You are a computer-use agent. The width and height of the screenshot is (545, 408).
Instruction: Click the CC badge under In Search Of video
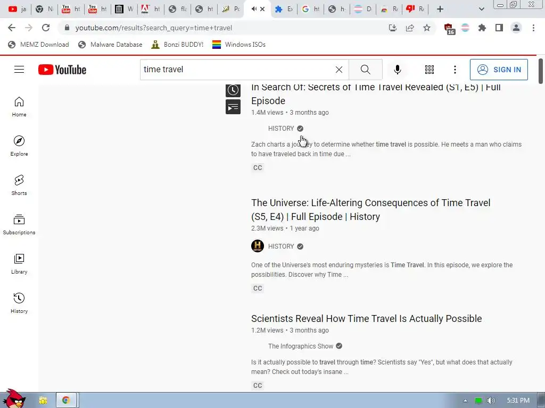coord(258,167)
